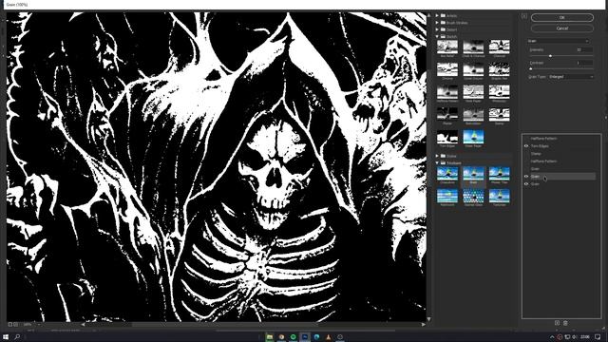Select the Grain texture filter thumbnail
This screenshot has height=342, width=608.
point(473,173)
